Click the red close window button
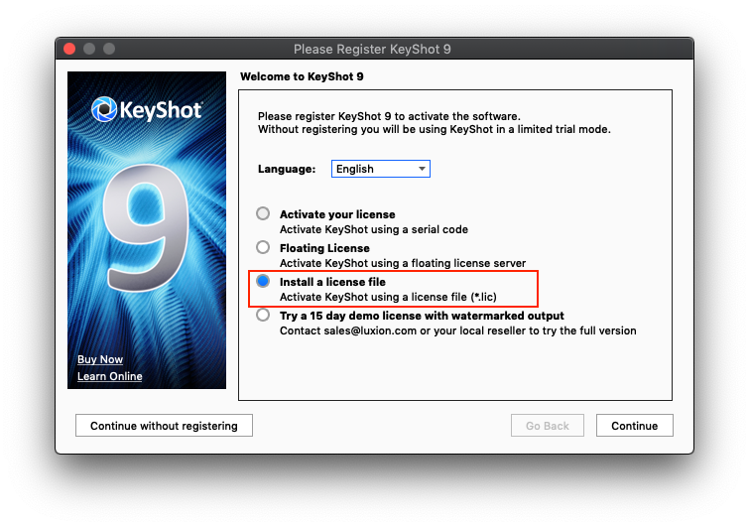 (x=69, y=49)
